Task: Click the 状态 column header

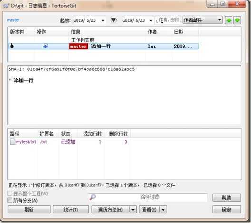Action: [66, 134]
